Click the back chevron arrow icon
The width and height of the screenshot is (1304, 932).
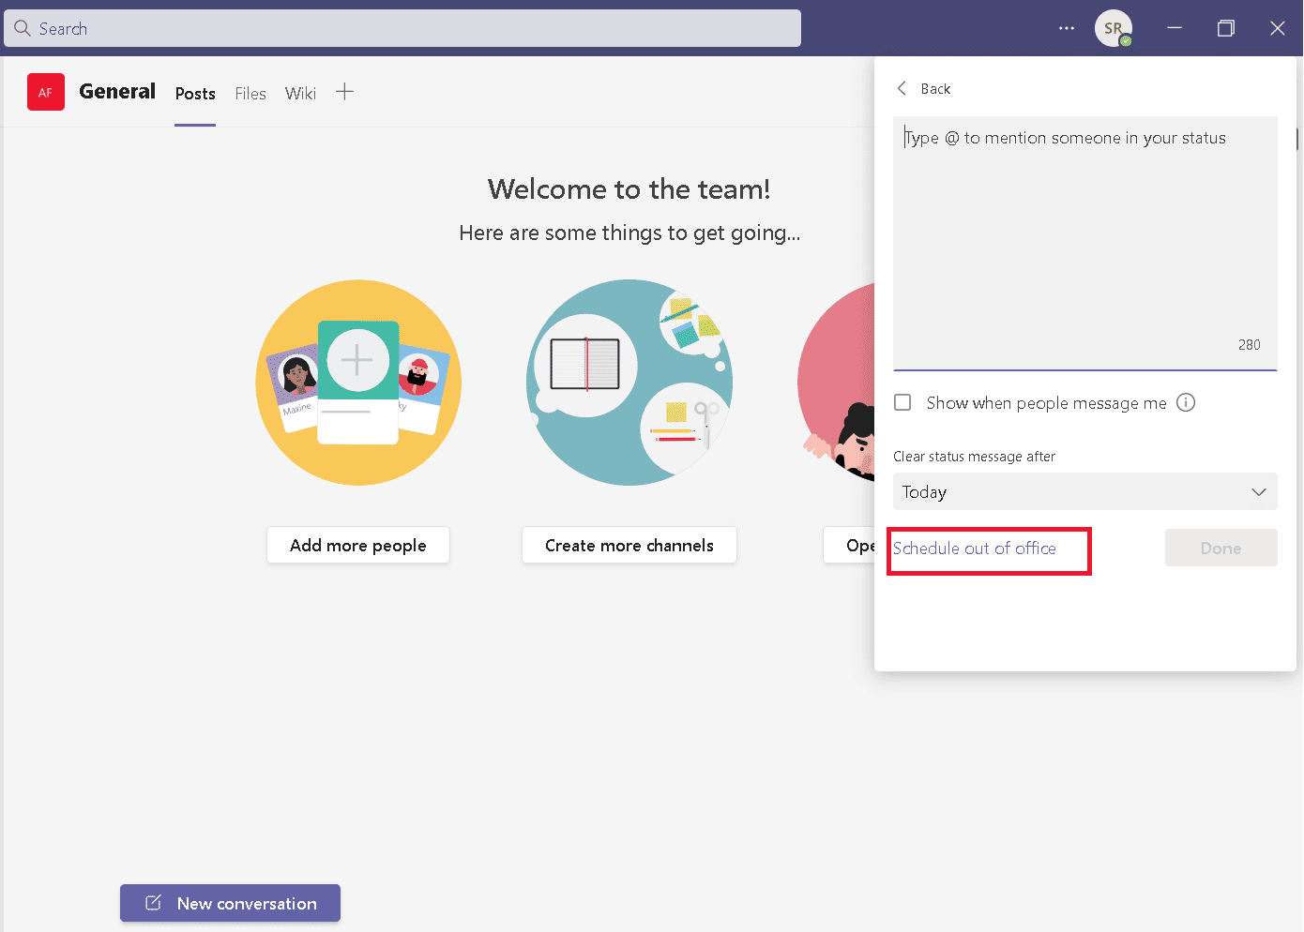pos(902,88)
